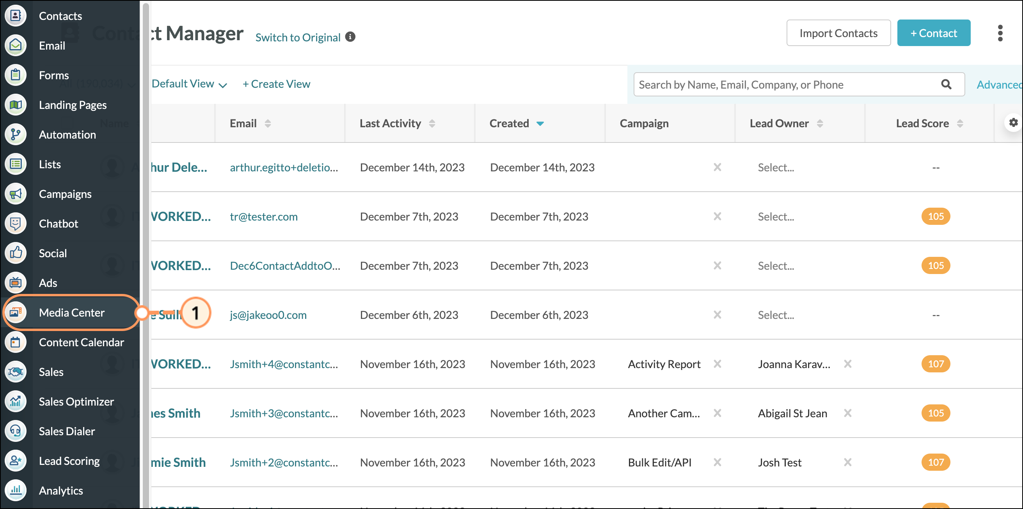Open the Contacts sidebar icon
Screen dimensions: 1023x509
coord(16,16)
